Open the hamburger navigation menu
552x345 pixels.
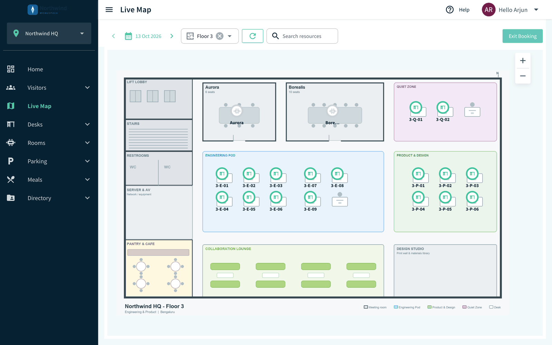tap(109, 10)
